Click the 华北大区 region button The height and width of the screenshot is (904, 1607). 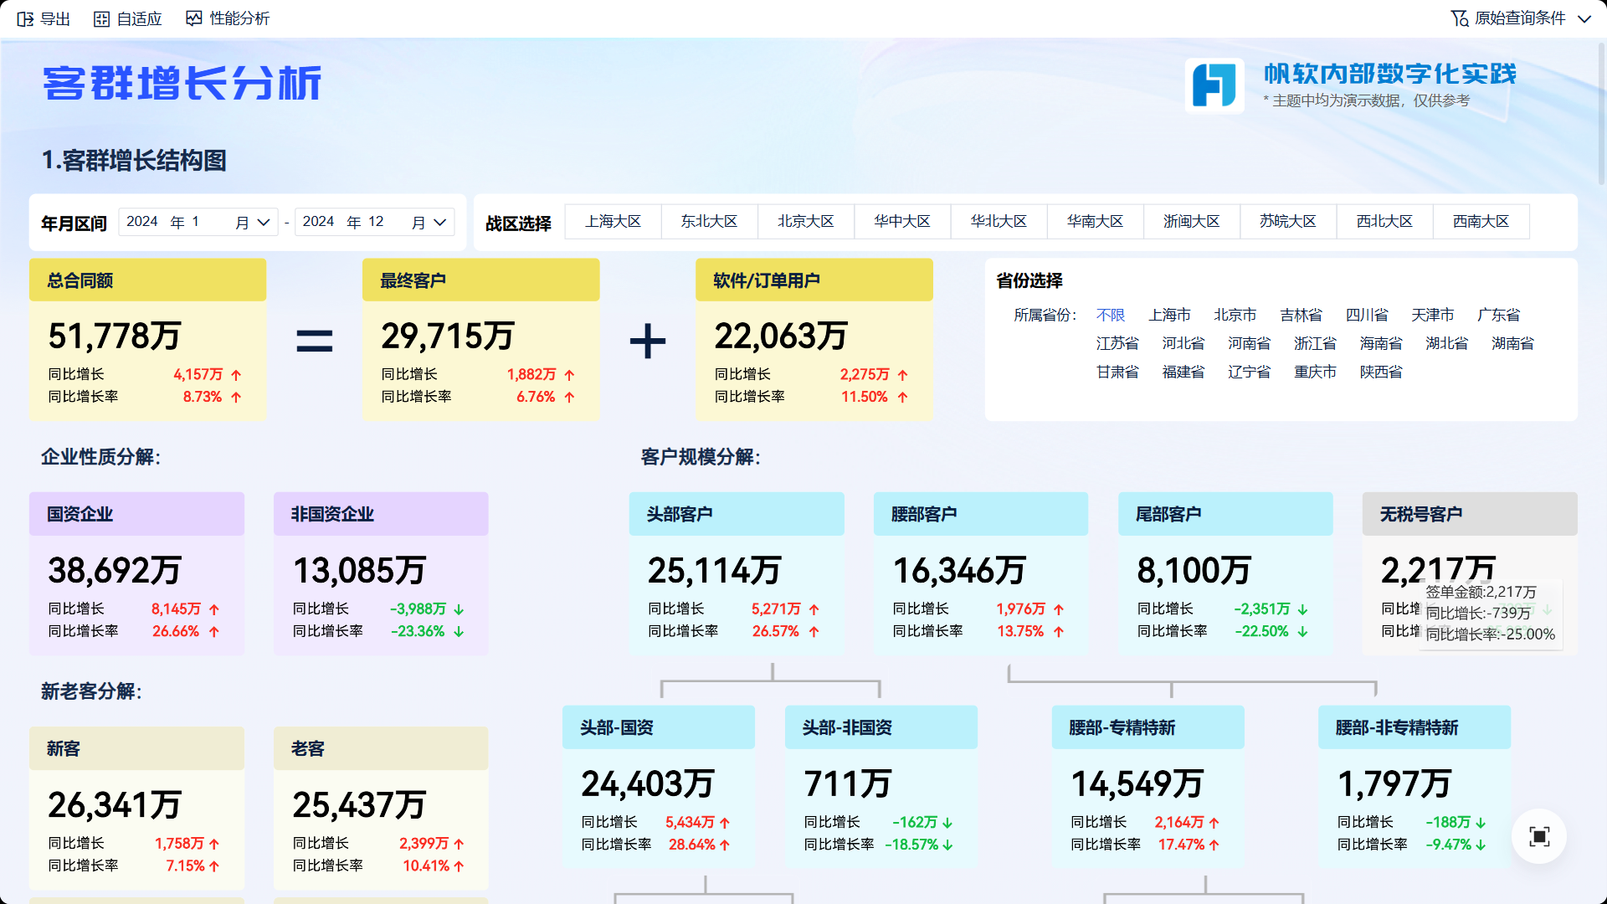[999, 221]
